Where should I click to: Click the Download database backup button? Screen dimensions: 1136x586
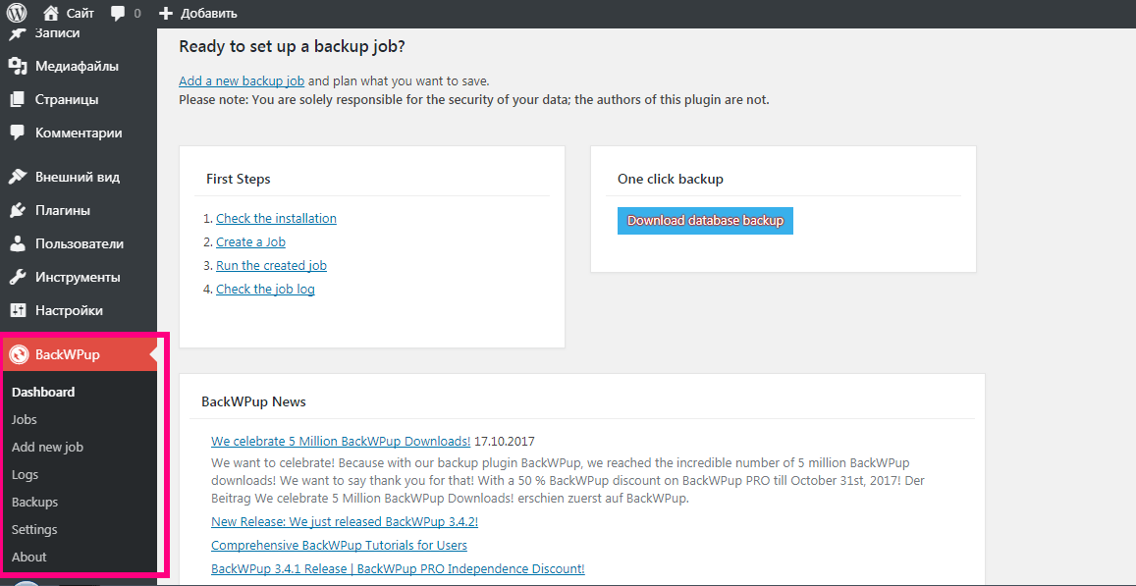[705, 221]
